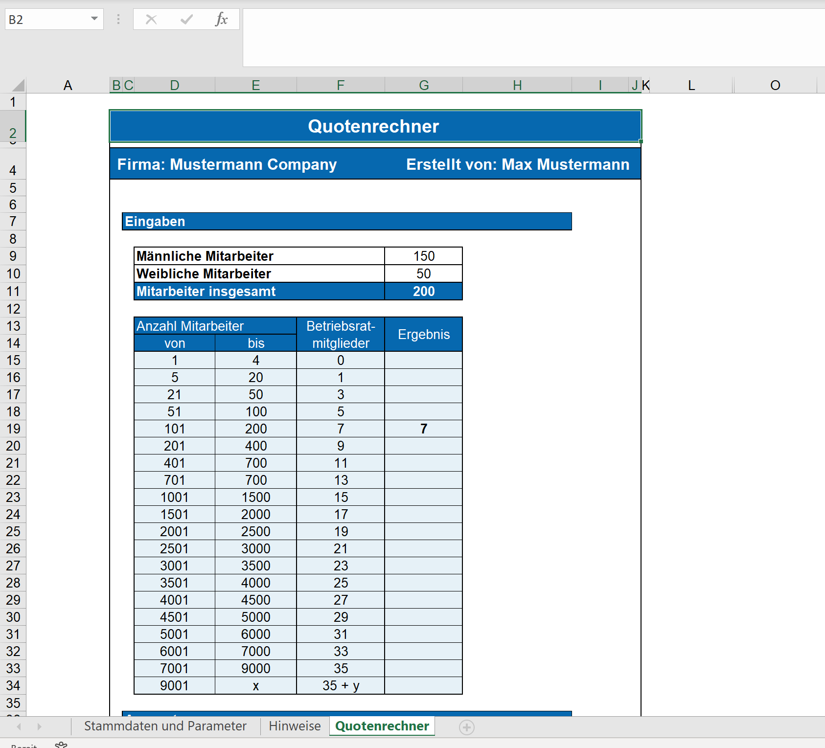
Task: Select the Quotenrechner sheet tab
Action: coord(382,726)
